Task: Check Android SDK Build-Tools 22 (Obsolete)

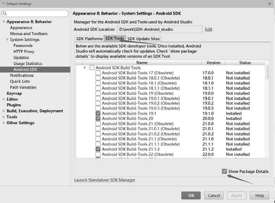Action: (98, 154)
